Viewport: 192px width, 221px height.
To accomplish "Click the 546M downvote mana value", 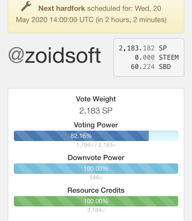I will 96,178.
